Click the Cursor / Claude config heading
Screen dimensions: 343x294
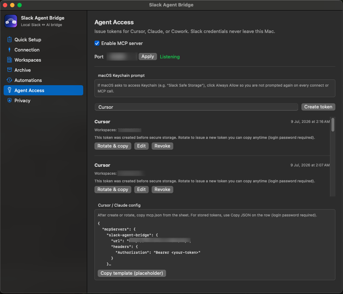click(119, 205)
